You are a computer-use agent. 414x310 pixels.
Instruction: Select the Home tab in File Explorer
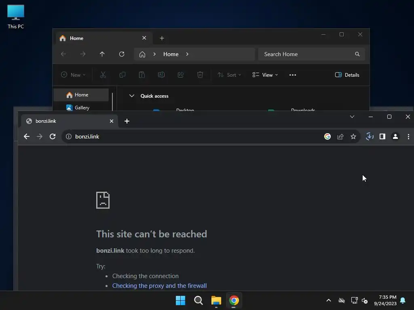click(x=104, y=38)
